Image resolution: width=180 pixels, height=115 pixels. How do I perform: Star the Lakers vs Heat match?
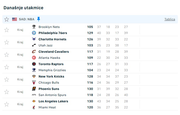coord(7,104)
